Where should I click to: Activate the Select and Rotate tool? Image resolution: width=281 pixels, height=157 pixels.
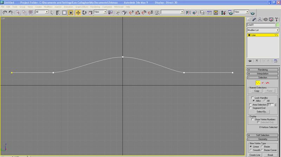84,13
